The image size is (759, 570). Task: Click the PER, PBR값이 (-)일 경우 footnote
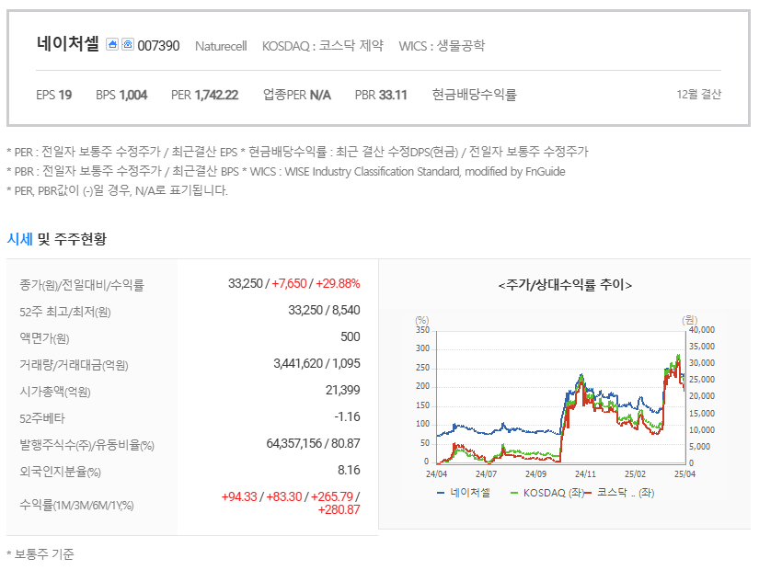tap(117, 190)
